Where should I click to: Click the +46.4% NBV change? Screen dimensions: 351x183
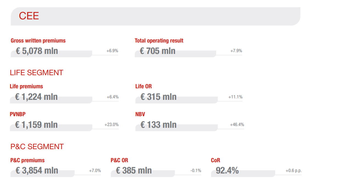pos(237,125)
